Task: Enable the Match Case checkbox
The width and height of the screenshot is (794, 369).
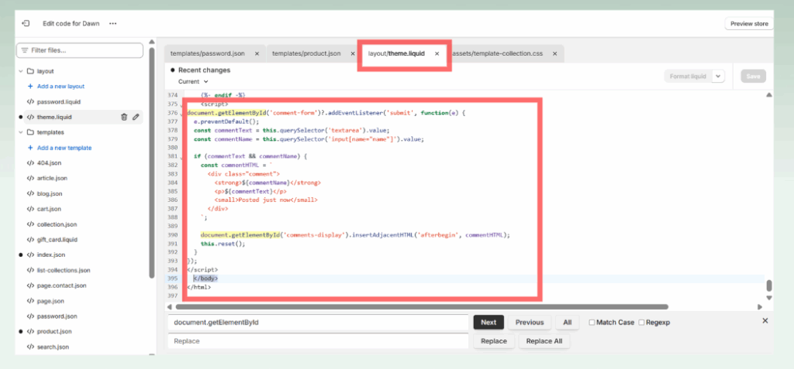Action: coord(592,323)
